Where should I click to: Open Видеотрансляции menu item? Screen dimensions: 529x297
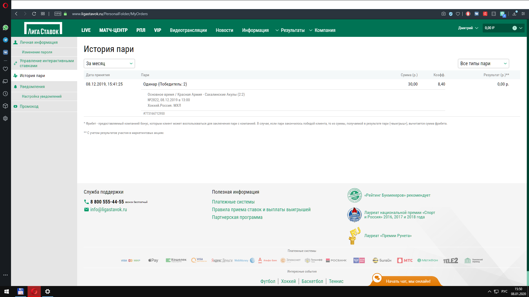pyautogui.click(x=188, y=30)
